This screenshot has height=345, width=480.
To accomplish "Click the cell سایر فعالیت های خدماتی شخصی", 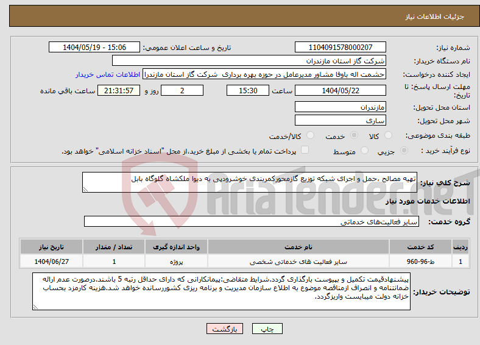I will click(298, 261).
